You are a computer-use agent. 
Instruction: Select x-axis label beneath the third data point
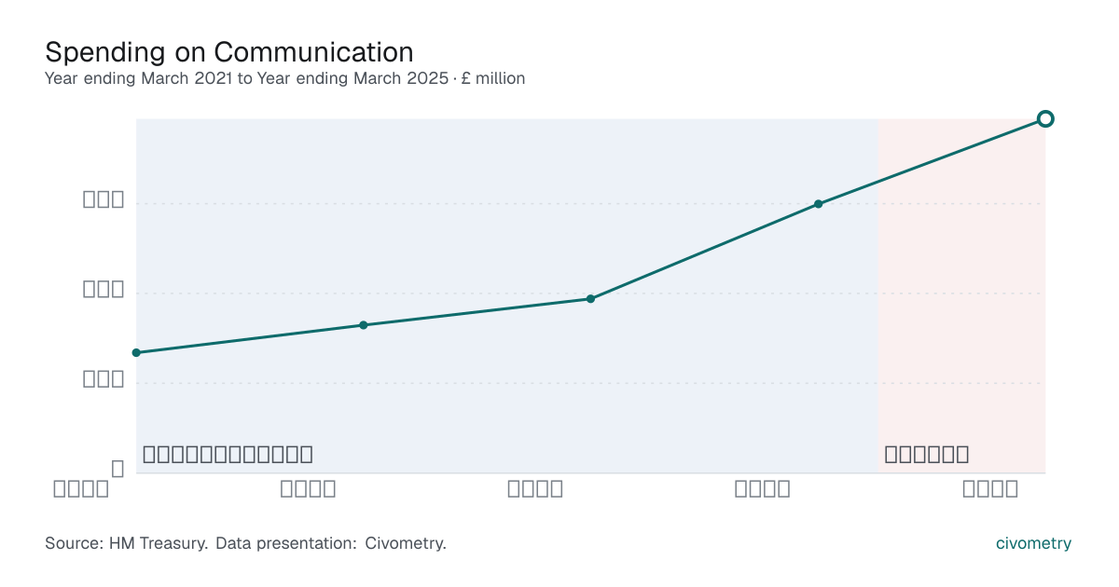click(535, 488)
